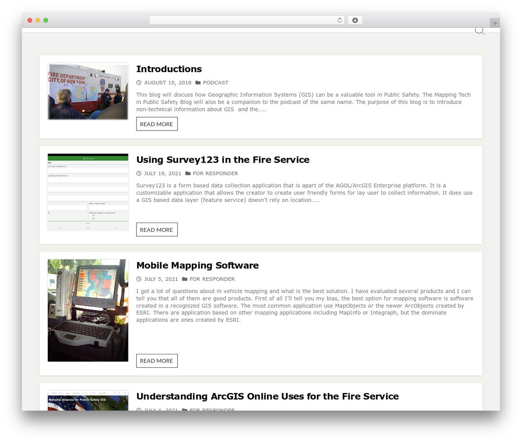This screenshot has width=522, height=442.
Task: Open the Introductions post title
Action: [x=169, y=69]
